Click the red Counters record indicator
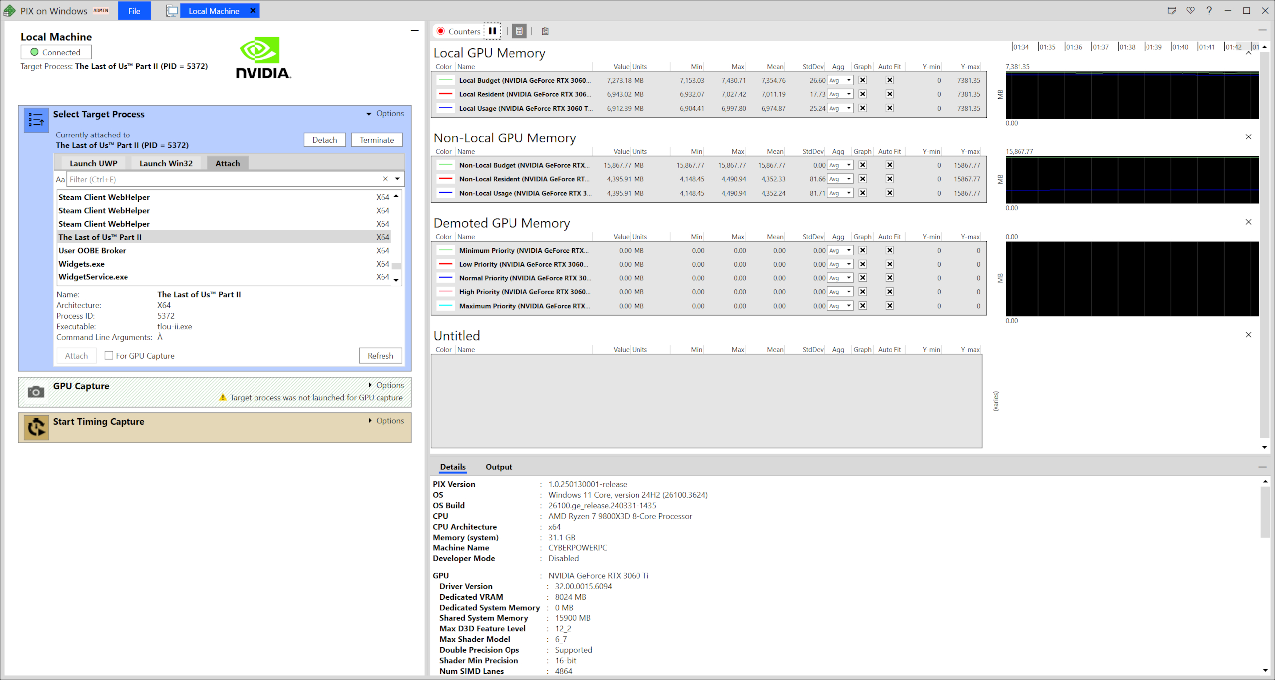1275x680 pixels. tap(440, 31)
